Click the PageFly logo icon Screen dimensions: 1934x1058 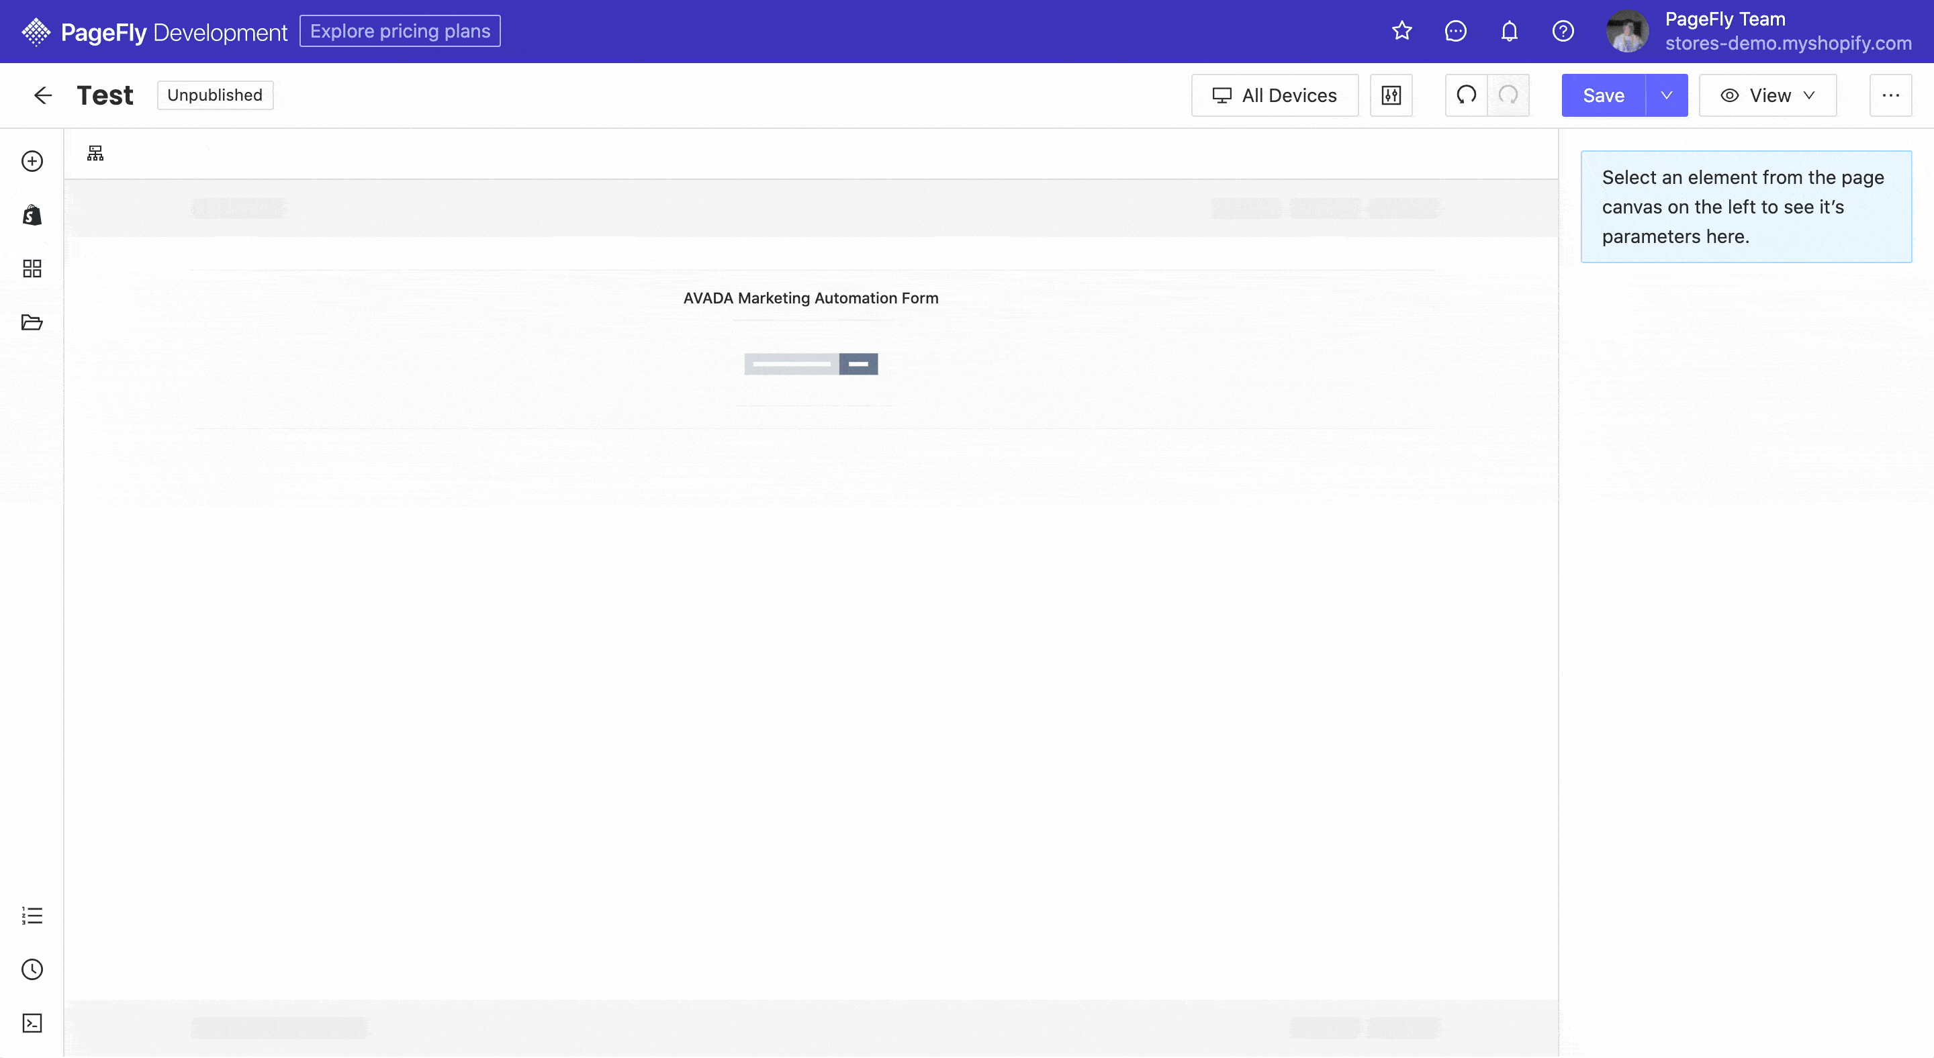click(x=36, y=32)
